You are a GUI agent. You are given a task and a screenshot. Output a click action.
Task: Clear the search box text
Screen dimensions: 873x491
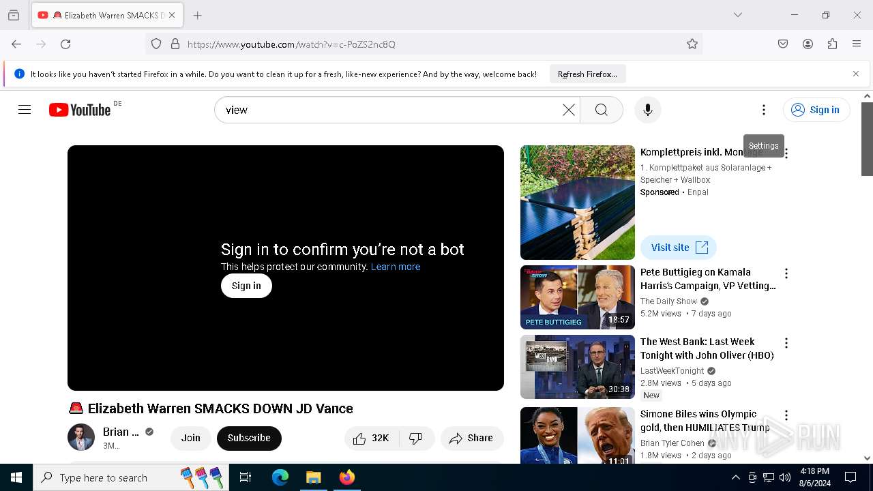(x=568, y=110)
